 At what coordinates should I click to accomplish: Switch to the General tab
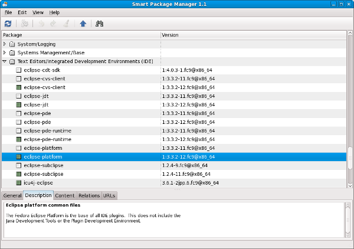pos(12,195)
